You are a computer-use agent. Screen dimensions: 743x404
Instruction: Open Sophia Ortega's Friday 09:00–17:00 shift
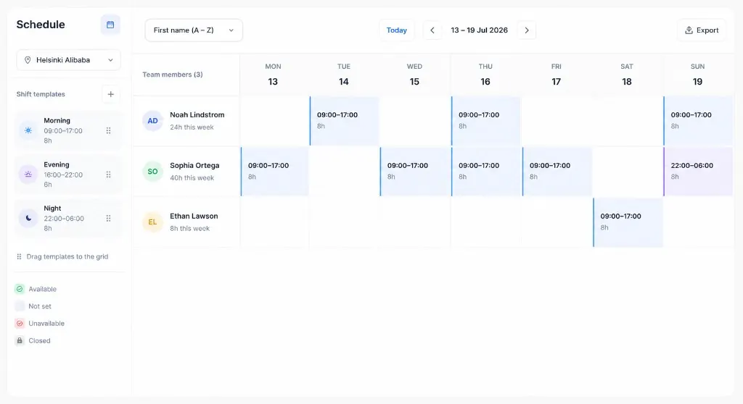(x=557, y=172)
